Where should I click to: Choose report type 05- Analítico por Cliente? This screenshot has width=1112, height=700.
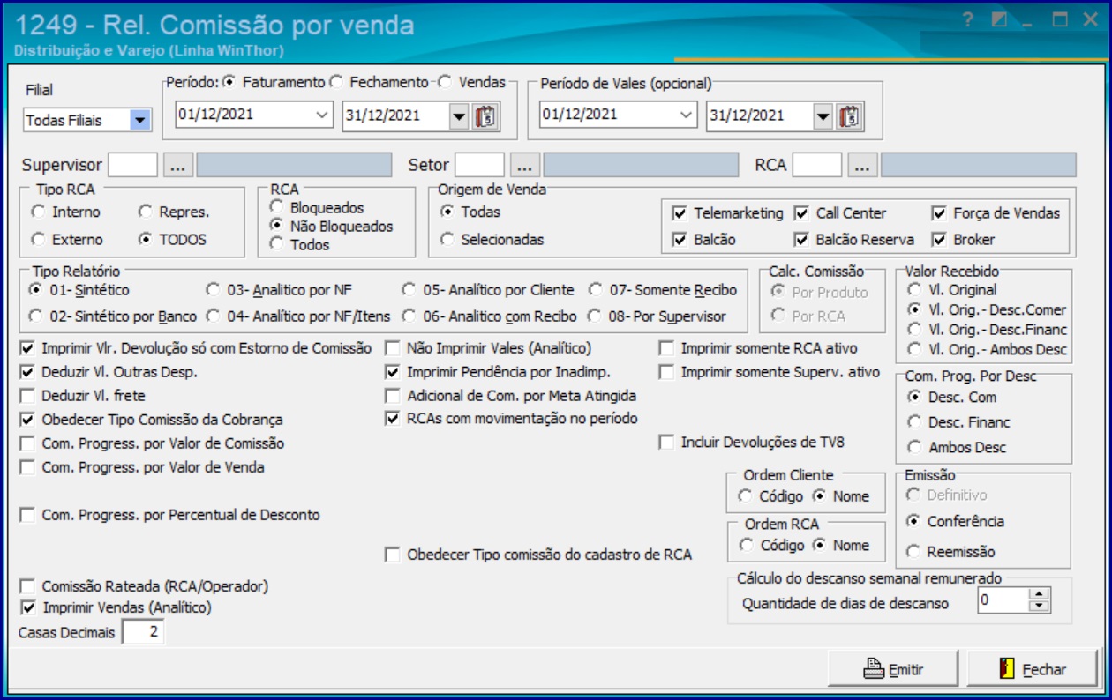488,290
